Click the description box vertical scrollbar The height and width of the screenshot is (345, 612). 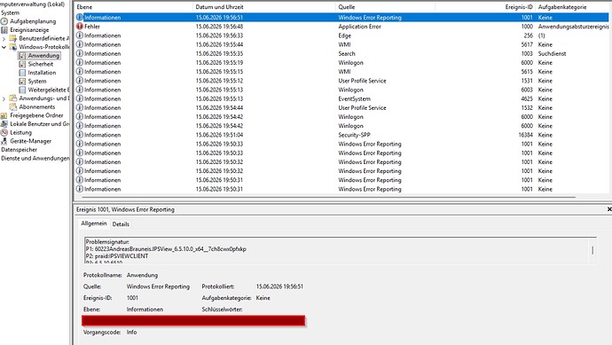[x=592, y=250]
